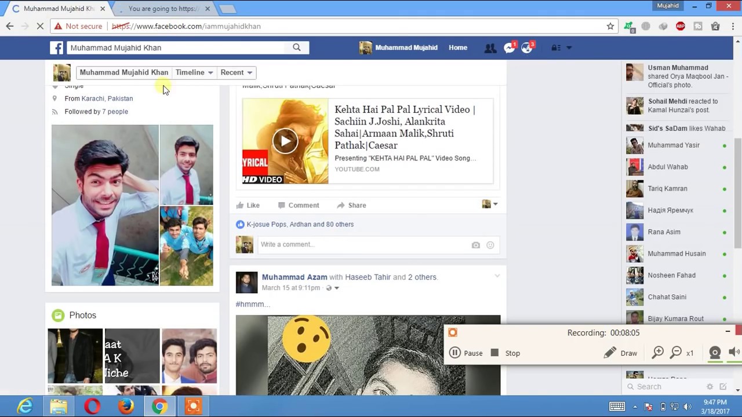Click the Write a comment field

point(378,244)
